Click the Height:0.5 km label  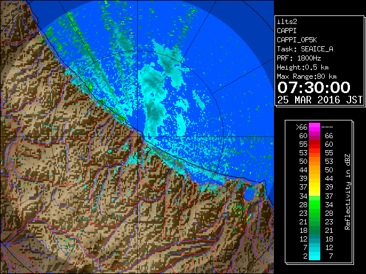point(303,67)
